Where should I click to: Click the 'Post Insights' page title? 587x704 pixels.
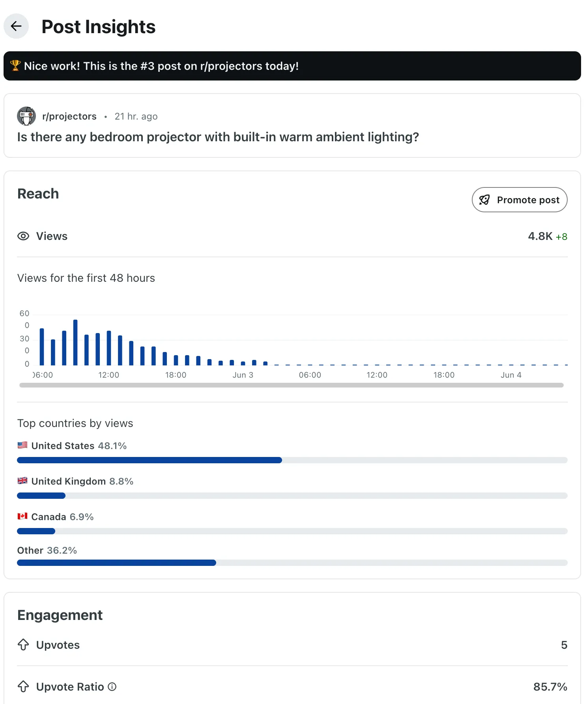coord(99,27)
